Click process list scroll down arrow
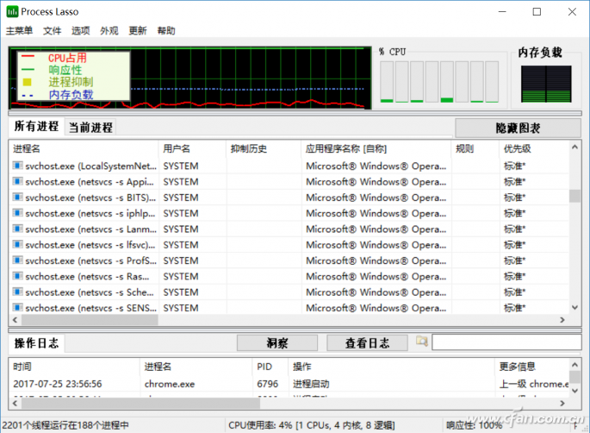Viewport: 590px width, 433px height. click(574, 308)
